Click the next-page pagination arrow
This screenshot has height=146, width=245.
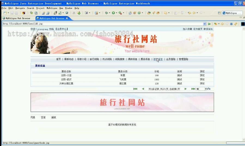click(186, 89)
